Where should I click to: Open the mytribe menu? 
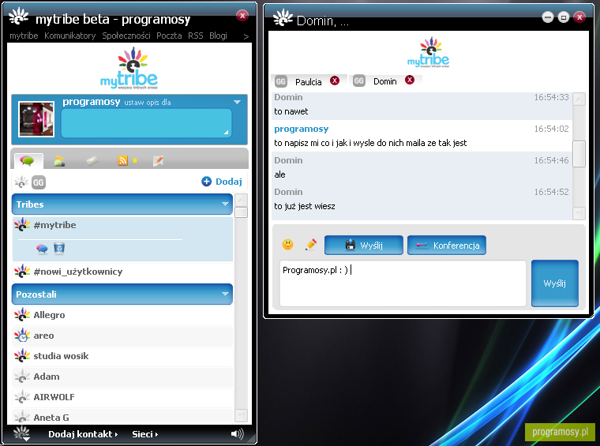(x=24, y=36)
